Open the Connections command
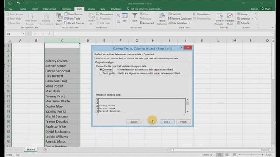Screen dimensions: 280x157 coord(105,14)
